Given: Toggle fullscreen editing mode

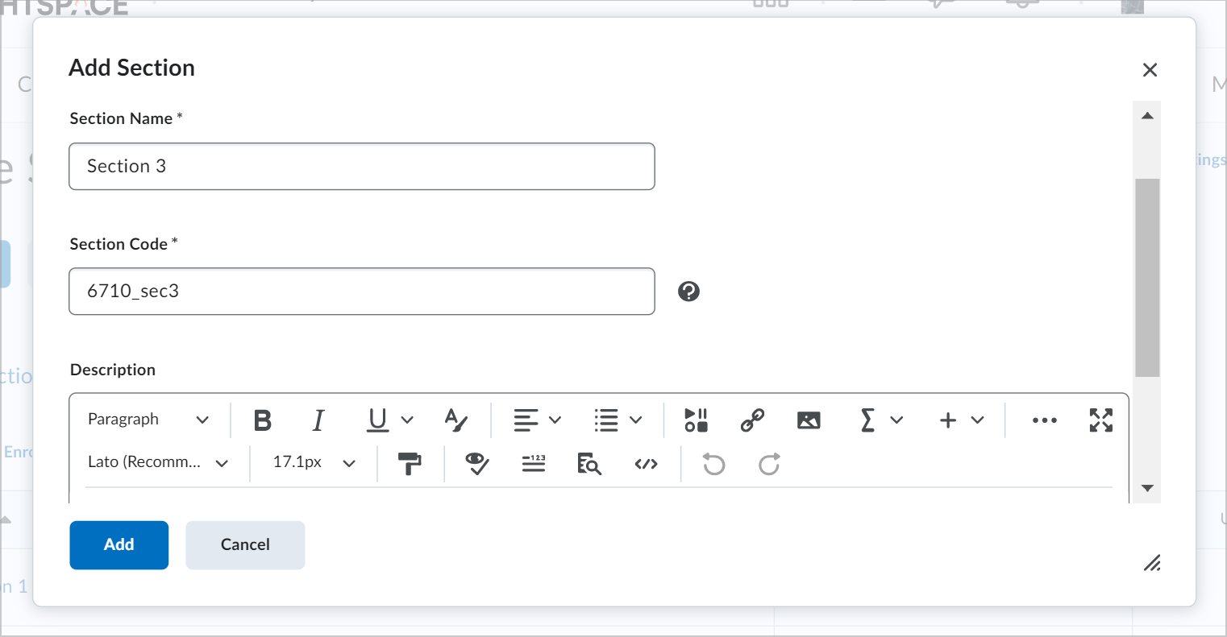Looking at the screenshot, I should coord(1100,420).
